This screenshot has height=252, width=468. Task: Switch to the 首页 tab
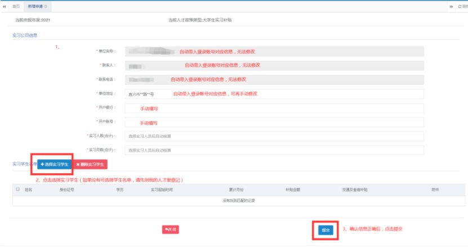[16, 6]
